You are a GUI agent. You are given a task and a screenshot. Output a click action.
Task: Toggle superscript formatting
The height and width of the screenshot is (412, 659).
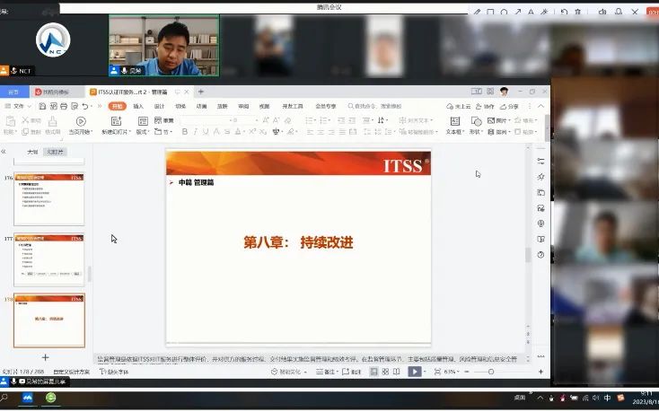point(251,132)
